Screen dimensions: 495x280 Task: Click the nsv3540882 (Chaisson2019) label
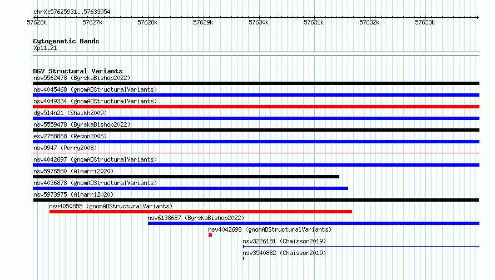[284, 253]
